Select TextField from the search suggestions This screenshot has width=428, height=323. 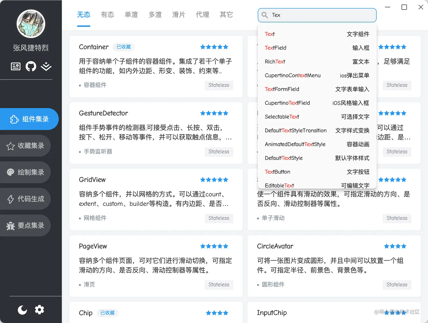(275, 48)
